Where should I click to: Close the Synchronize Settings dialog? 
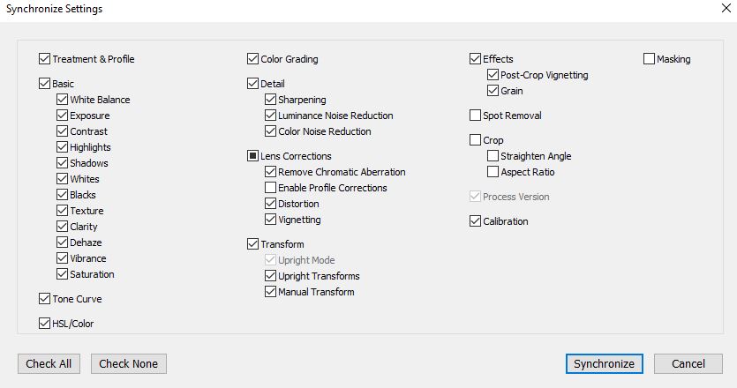(725, 9)
